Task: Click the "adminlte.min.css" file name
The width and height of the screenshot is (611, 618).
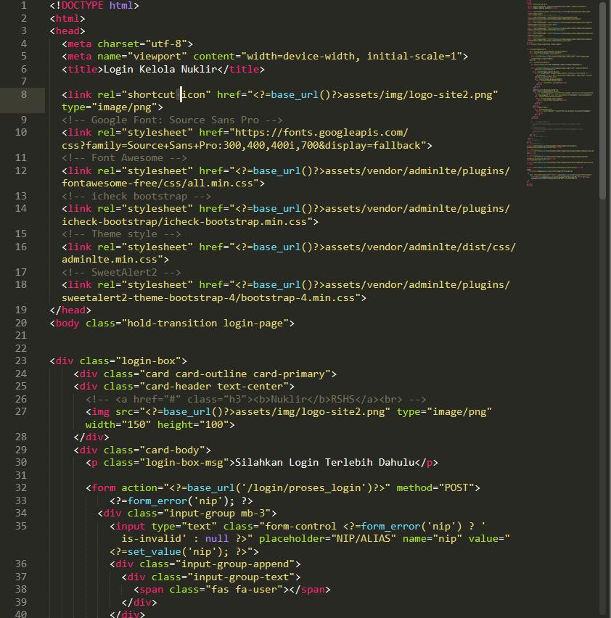Action: pyautogui.click(x=110, y=260)
